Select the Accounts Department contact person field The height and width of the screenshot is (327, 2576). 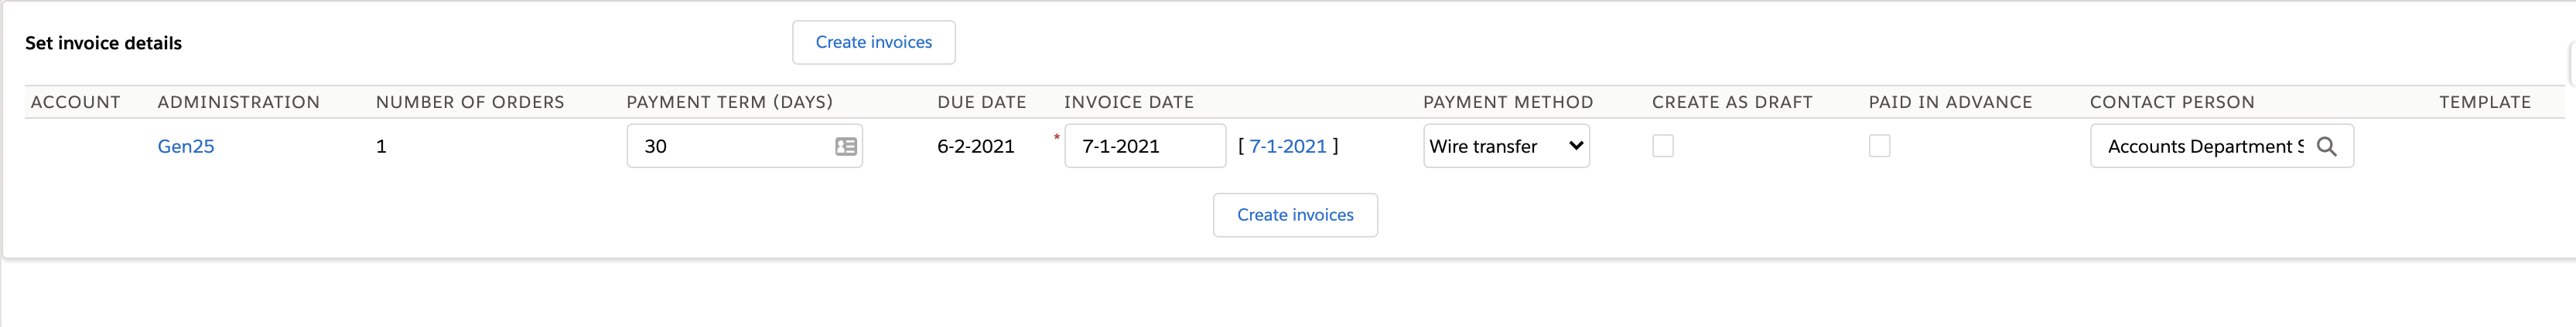2200,147
